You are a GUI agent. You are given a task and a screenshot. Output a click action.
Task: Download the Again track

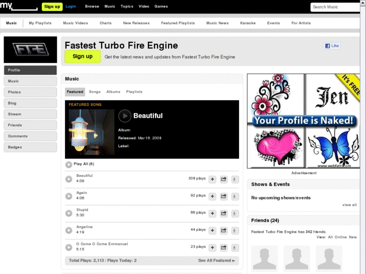[x=235, y=197]
